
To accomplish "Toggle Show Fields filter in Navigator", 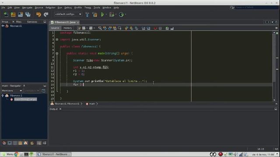I will tap(10, 143).
